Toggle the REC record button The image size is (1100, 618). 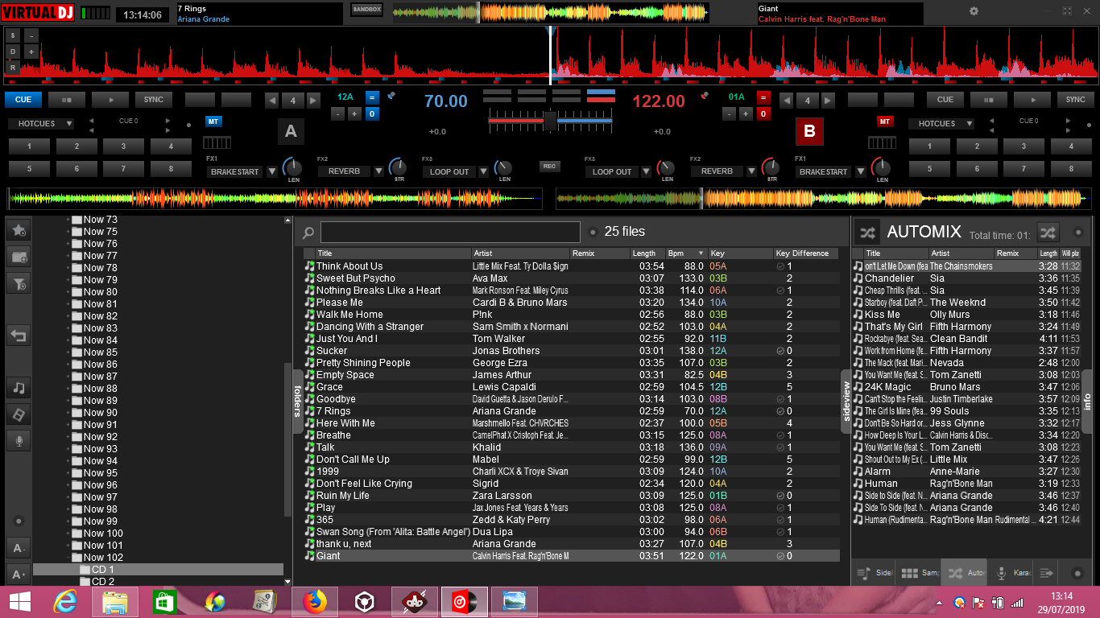click(549, 167)
